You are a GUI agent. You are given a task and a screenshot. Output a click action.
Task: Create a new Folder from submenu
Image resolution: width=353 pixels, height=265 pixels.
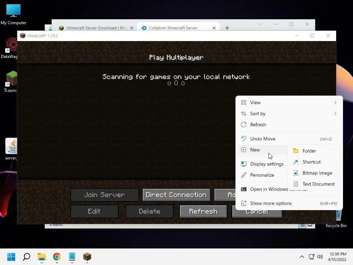pyautogui.click(x=314, y=151)
